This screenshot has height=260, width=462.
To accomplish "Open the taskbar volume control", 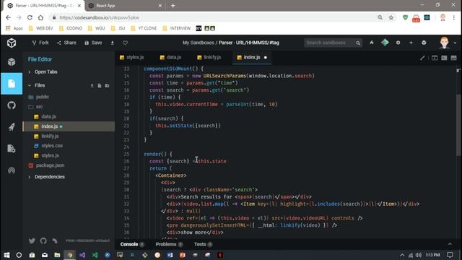I will pyautogui.click(x=419, y=255).
